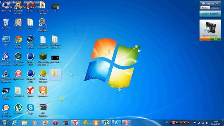Viewport: 224px width, 126px height.
Task: Launch Internet Explorer from taskbar
Action: click(x=14, y=123)
